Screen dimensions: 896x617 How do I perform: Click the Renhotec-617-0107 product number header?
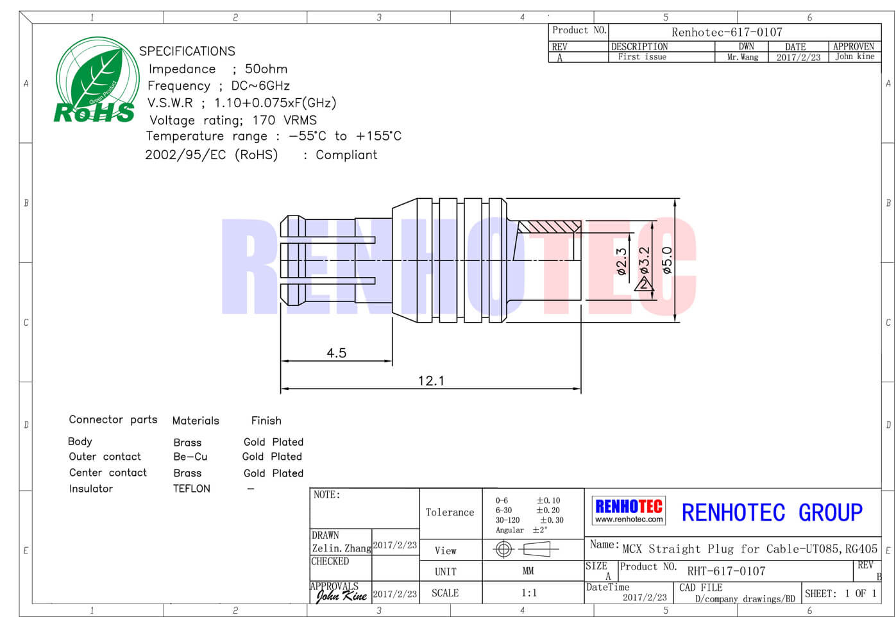[727, 32]
